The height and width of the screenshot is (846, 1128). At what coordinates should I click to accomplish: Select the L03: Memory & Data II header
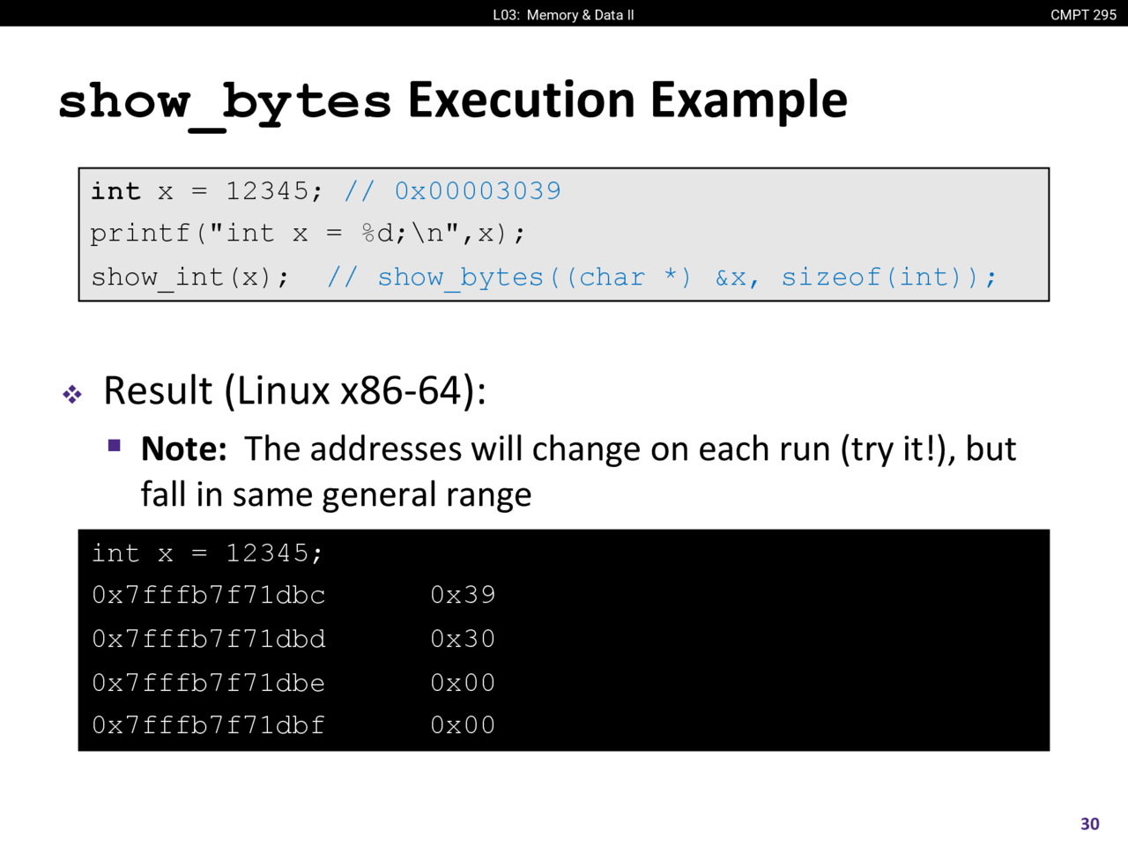[x=563, y=14]
